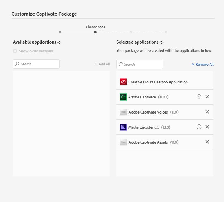The height and width of the screenshot is (202, 224).
Task: Click the Adobe Captivate Voices icon
Action: pos(123,112)
